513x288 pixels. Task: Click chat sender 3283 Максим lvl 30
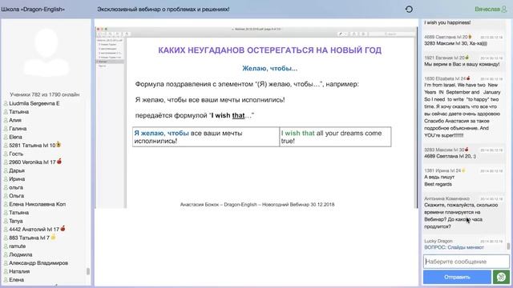[x=445, y=150]
